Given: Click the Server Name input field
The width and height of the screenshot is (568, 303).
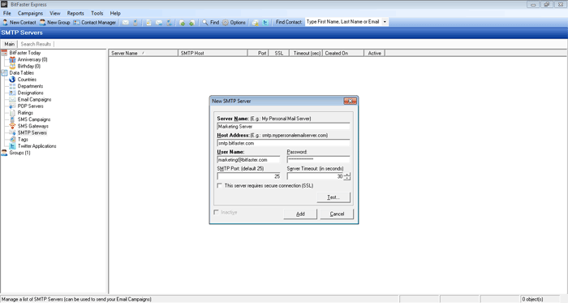Looking at the screenshot, I should [283, 127].
